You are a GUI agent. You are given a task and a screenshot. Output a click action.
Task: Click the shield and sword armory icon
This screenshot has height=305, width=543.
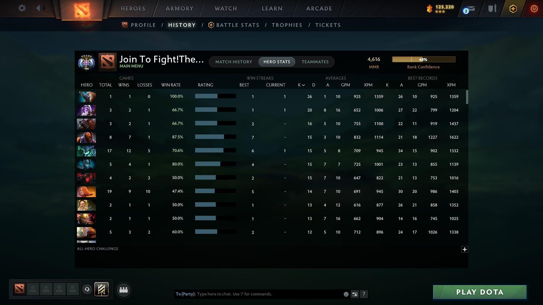click(x=492, y=8)
